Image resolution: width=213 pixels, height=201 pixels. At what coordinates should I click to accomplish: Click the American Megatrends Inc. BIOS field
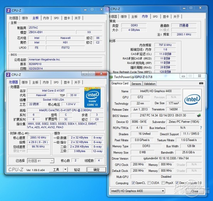(65, 60)
